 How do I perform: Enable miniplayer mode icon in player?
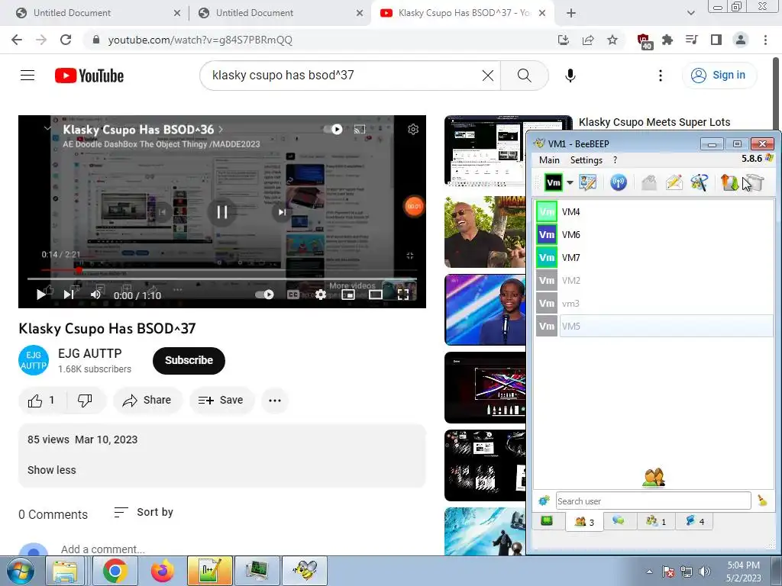(x=348, y=295)
